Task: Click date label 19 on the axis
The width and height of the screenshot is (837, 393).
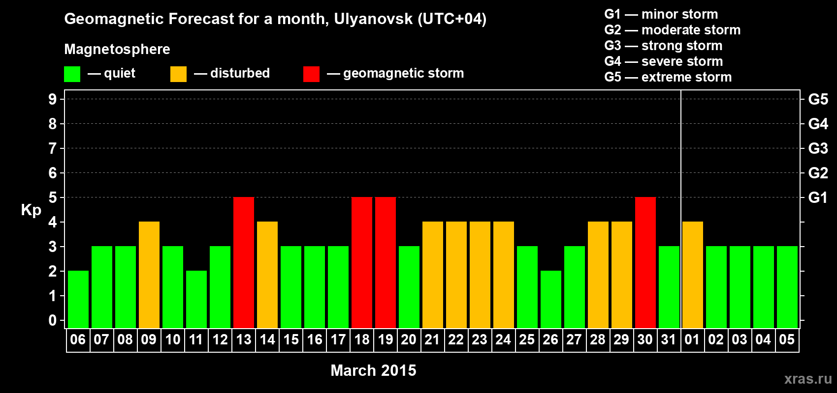Action: (x=386, y=340)
